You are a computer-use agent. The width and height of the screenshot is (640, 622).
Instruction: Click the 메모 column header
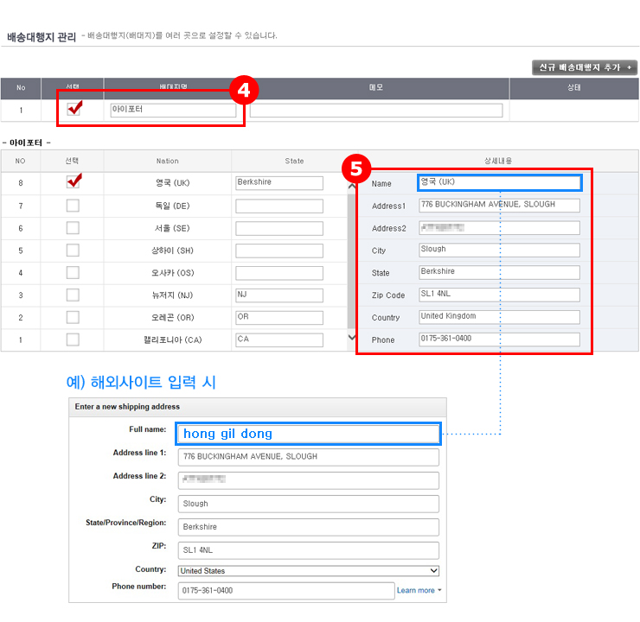tap(376, 87)
